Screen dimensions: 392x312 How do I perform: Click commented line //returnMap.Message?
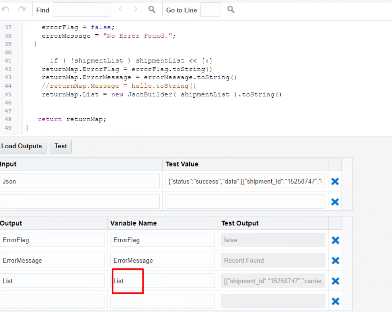coord(119,86)
